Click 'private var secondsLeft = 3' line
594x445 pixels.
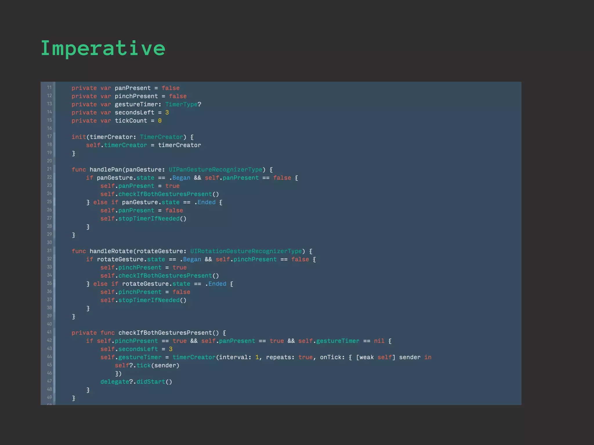[120, 112]
